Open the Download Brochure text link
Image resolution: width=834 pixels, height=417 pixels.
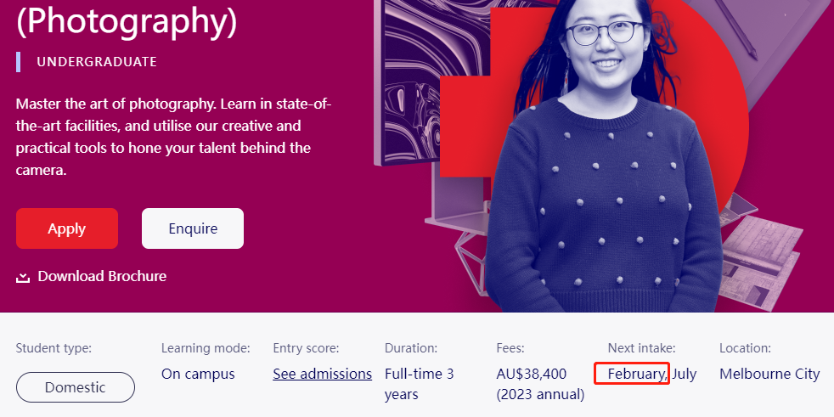point(102,276)
